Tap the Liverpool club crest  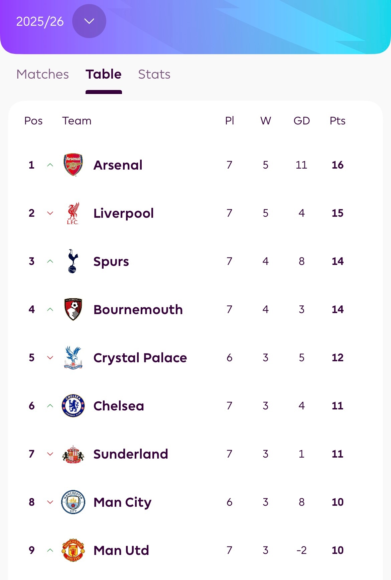73,213
